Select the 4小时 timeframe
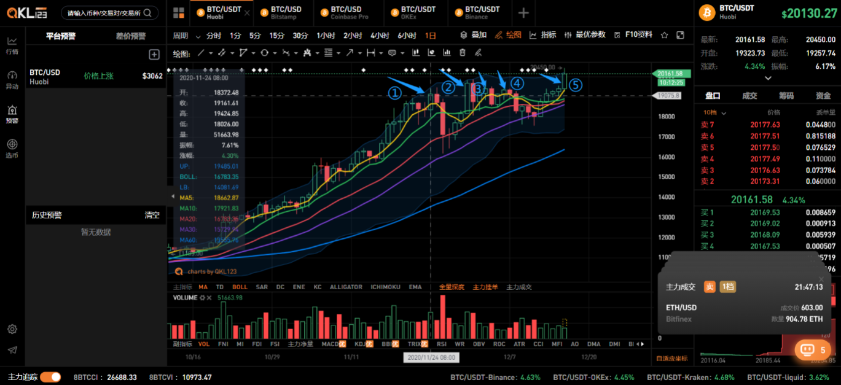Viewport: 841px width, 385px height. pos(380,36)
